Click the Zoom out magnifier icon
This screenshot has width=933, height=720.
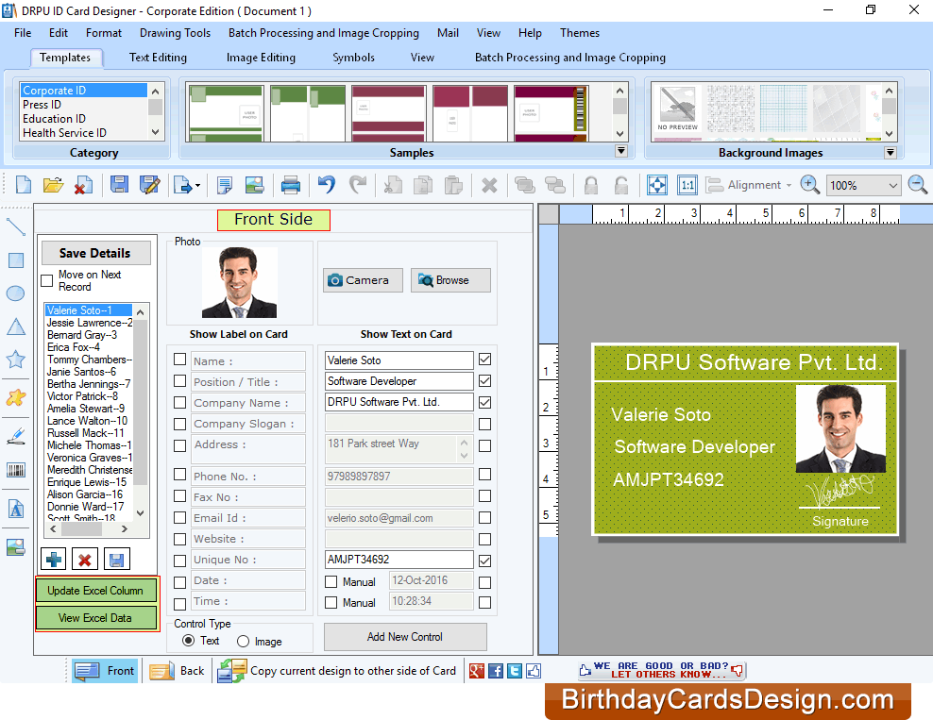tap(918, 184)
